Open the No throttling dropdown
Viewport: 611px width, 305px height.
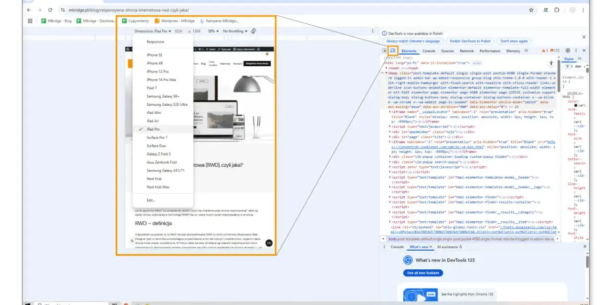[235, 31]
